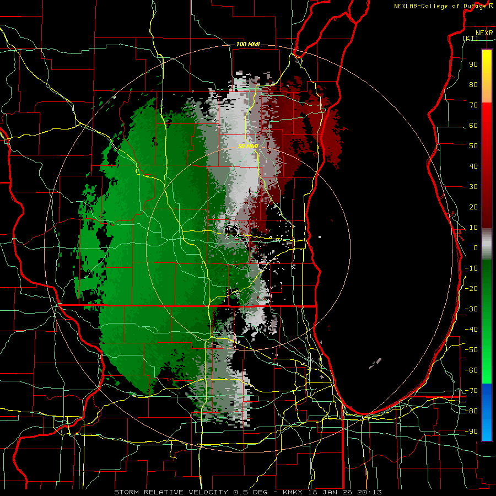Image resolution: width=496 pixels, height=496 pixels.
Task: Click the 40 label on the velocity scale
Action: click(x=473, y=166)
